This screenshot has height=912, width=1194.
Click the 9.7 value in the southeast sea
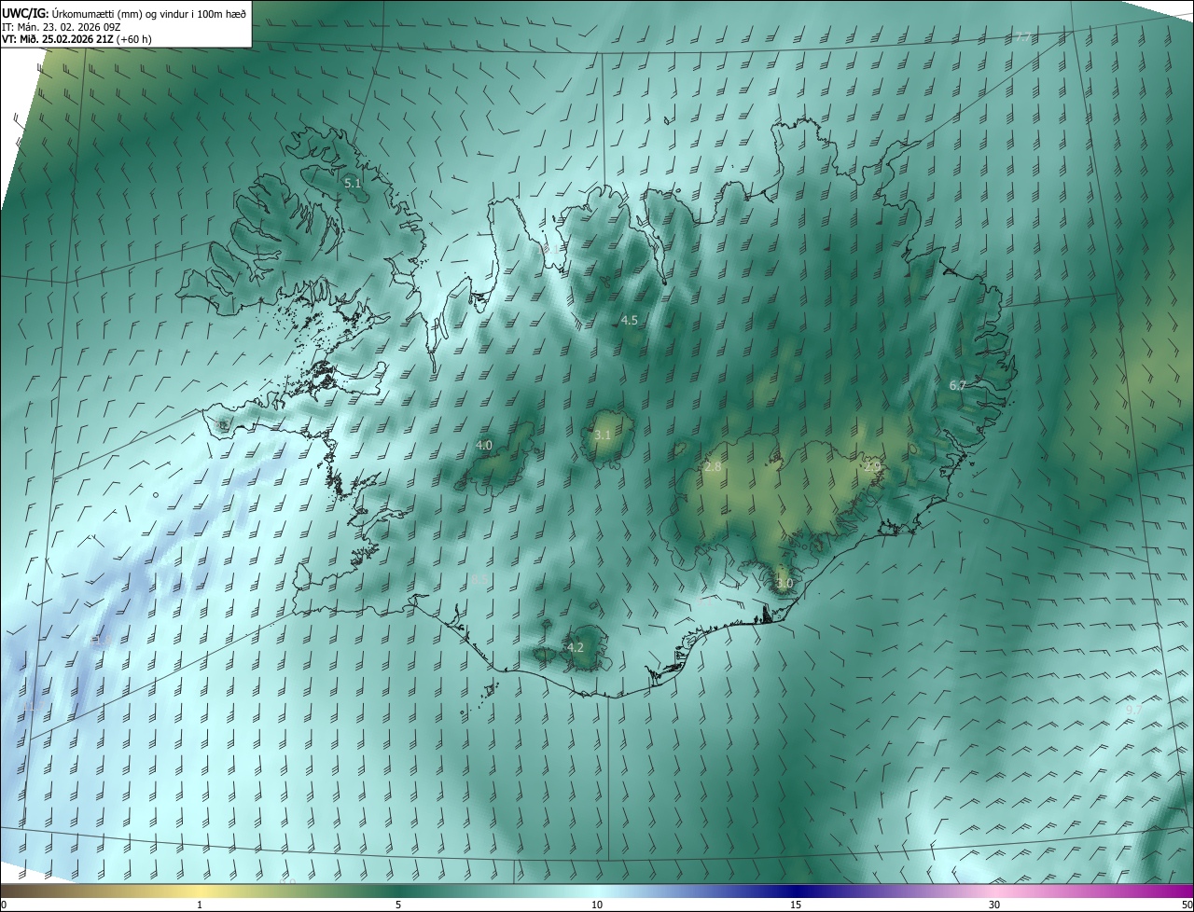pos(1134,711)
